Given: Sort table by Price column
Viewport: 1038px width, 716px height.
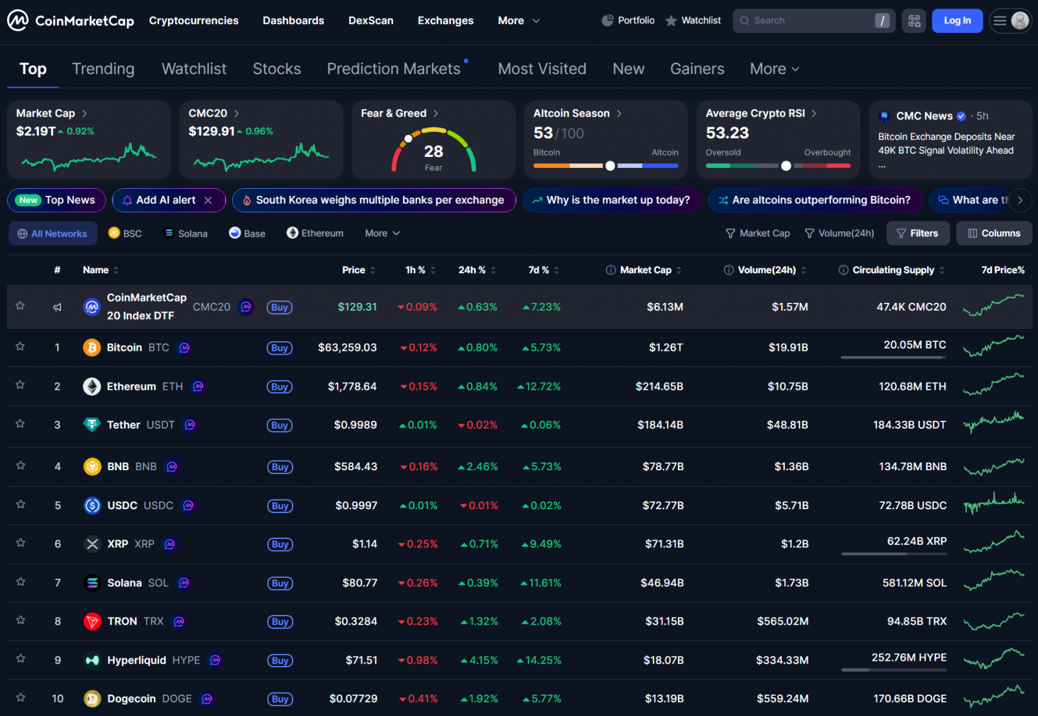Looking at the screenshot, I should tap(358, 270).
